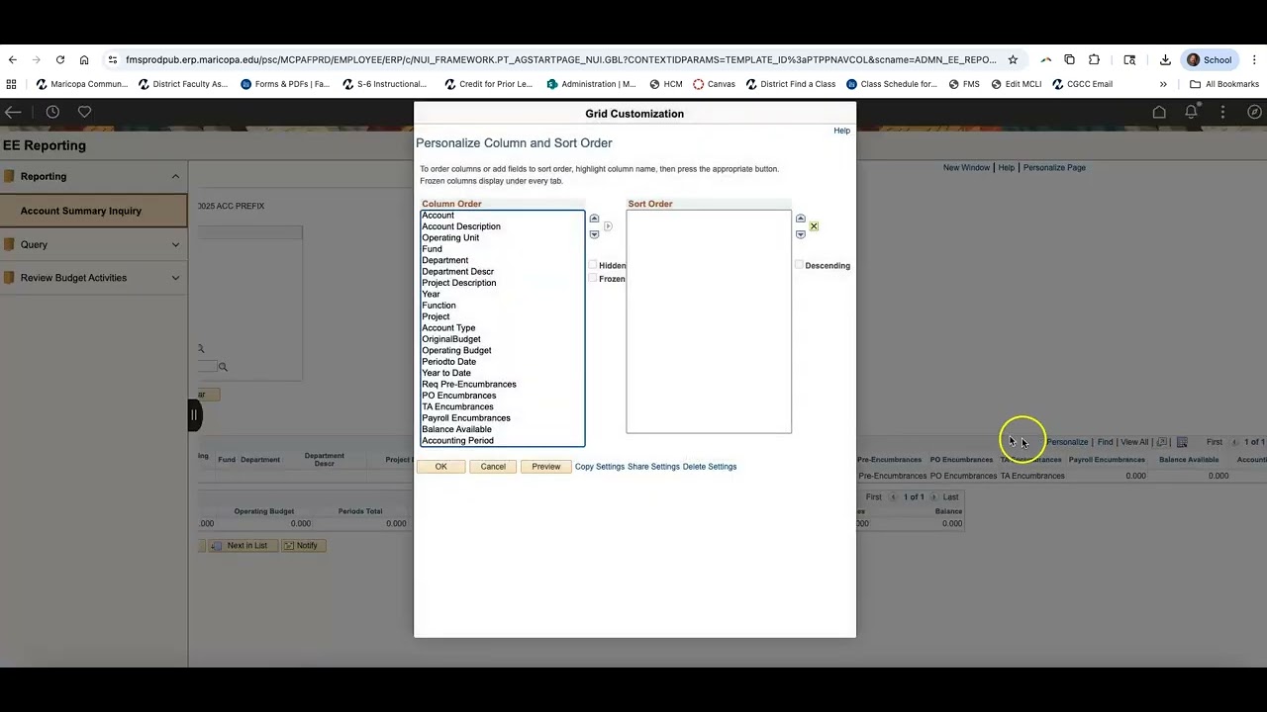Screen dimensions: 1267x712
Task: Open New Window link
Action: point(966,167)
